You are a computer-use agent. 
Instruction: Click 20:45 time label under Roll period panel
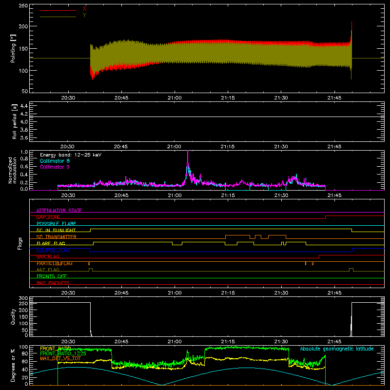point(121,147)
